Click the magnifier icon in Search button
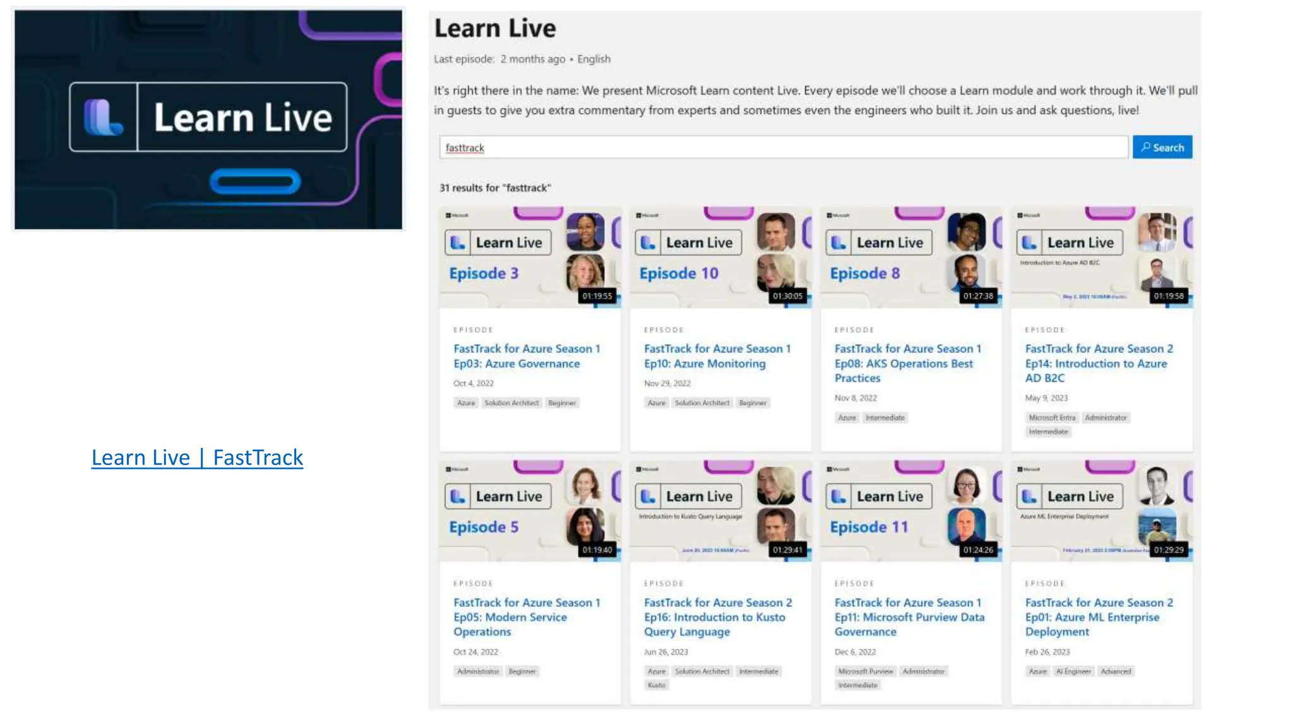 tap(1145, 147)
